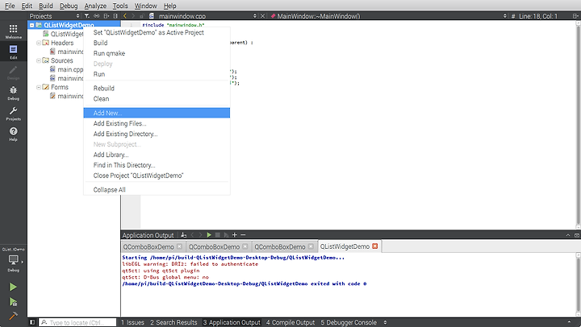Toggle the left sidebar visibility
The width and height of the screenshot is (581, 327).
coord(32,322)
